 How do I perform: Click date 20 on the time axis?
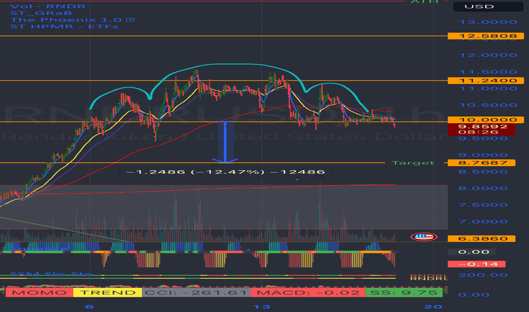433,306
